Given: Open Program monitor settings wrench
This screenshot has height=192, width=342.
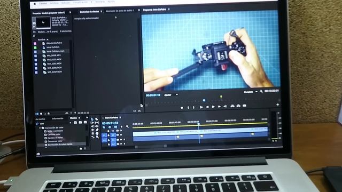Looking at the screenshot, I should 261,92.
